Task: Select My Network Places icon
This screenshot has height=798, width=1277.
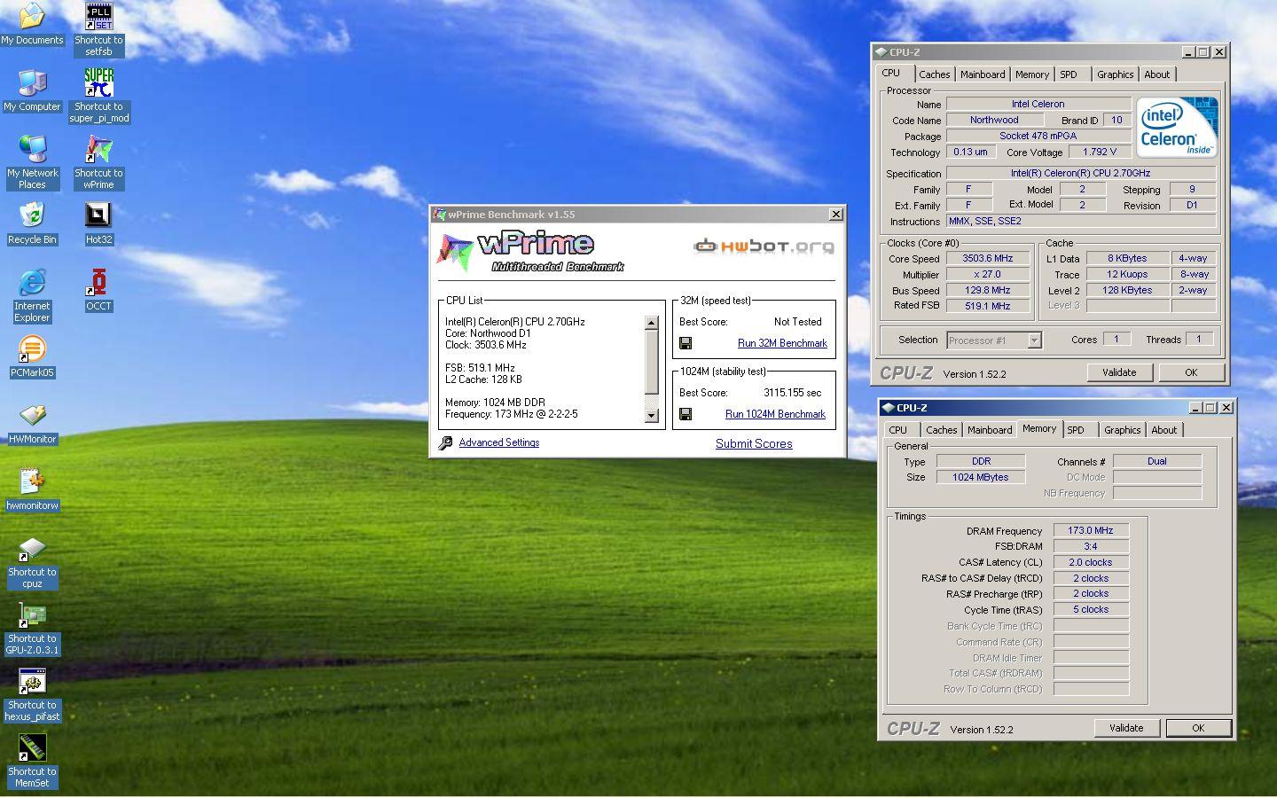Action: [x=32, y=162]
